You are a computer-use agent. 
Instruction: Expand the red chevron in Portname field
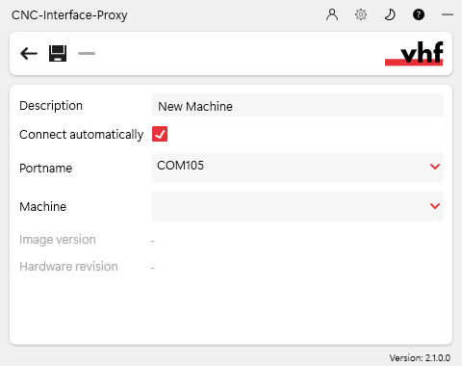click(435, 167)
